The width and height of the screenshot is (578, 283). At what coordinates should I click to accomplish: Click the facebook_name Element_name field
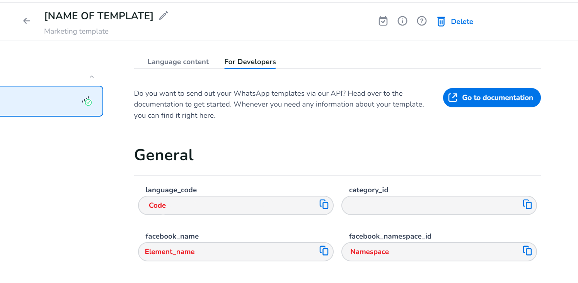tap(228, 252)
